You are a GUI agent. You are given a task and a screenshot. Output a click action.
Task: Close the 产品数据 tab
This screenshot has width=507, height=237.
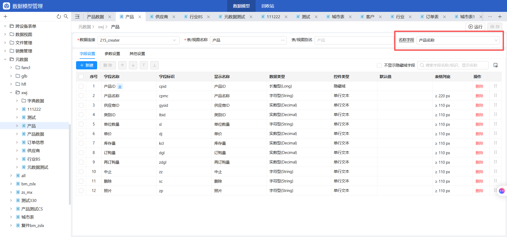coord(110,17)
